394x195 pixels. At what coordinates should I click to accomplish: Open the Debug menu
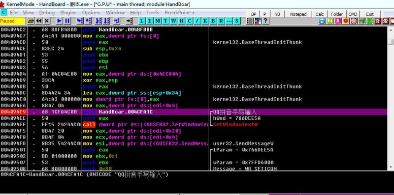[47, 13]
